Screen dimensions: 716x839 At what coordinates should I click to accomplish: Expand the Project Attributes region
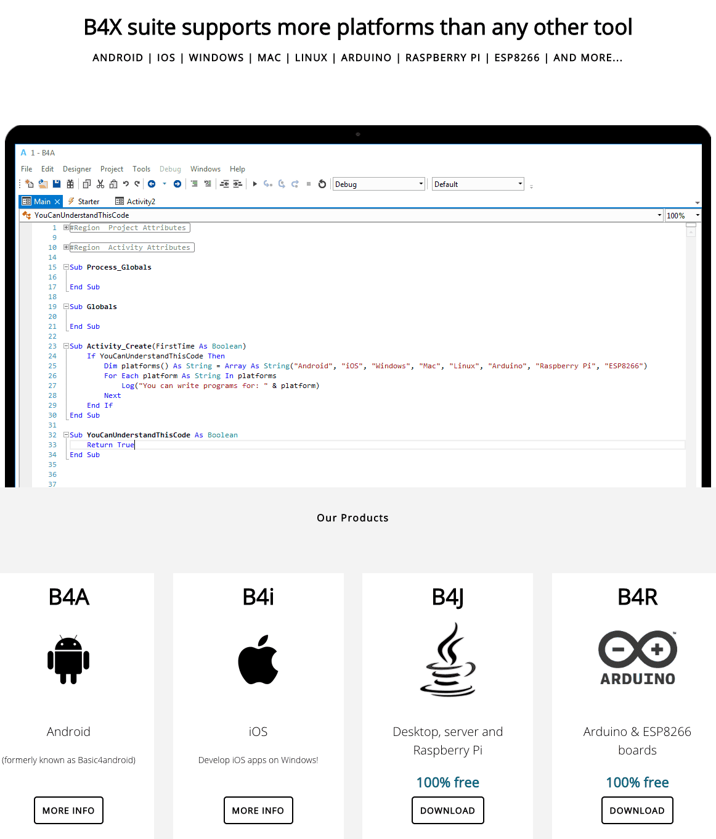click(x=66, y=228)
